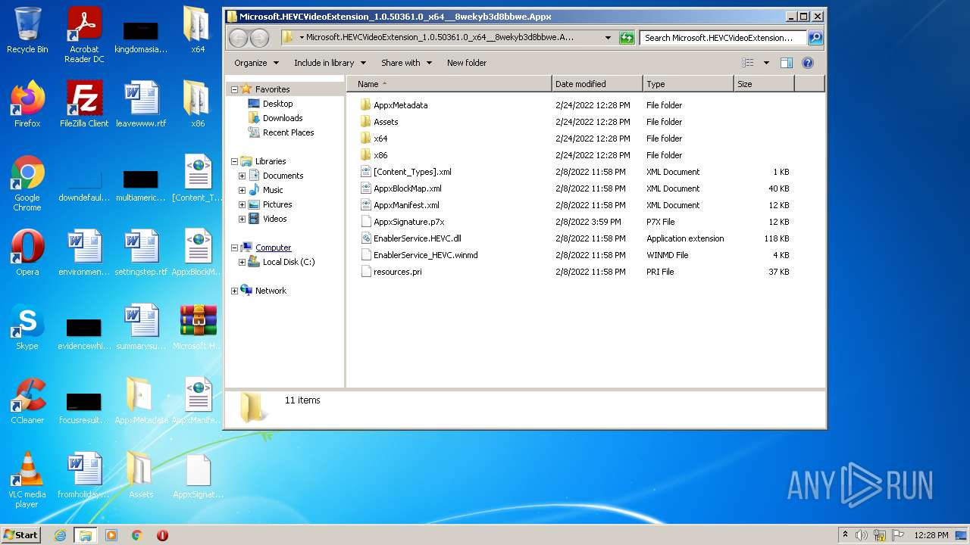Refresh the folder view with green arrows button
Viewport: 970px width, 545px height.
tap(627, 37)
